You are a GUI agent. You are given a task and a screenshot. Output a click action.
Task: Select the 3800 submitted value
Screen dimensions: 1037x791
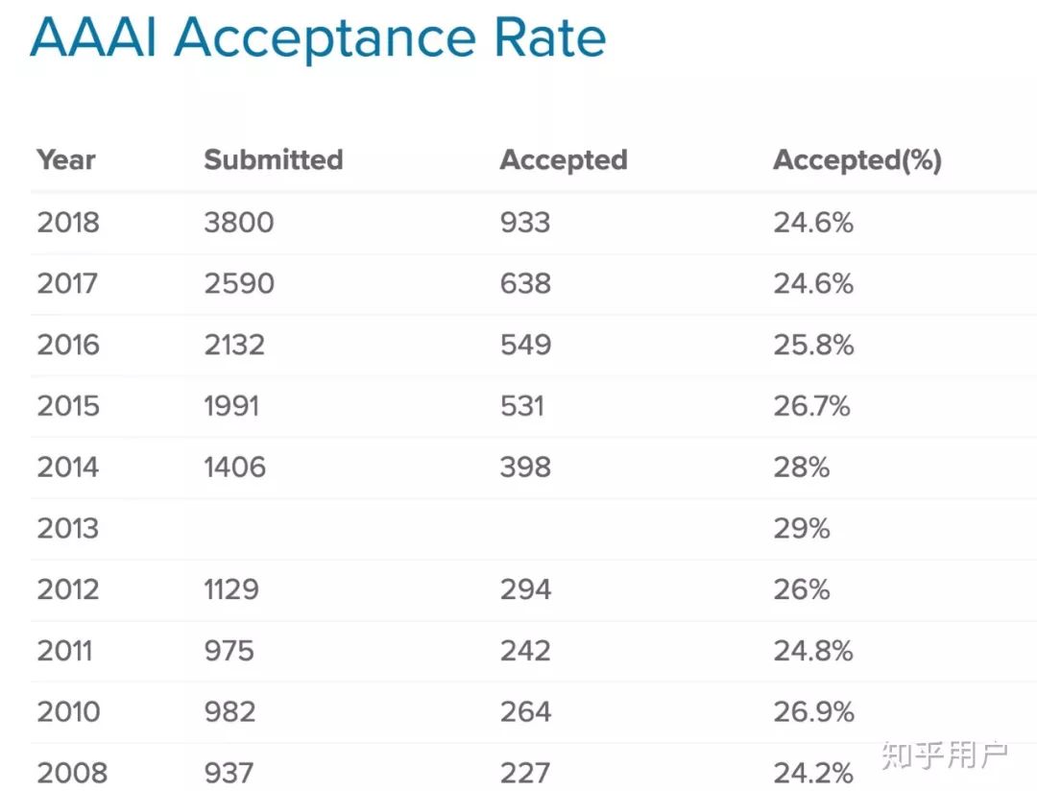[x=239, y=222]
